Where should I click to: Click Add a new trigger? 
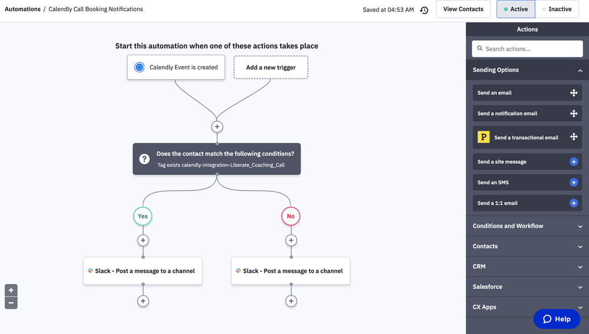pyautogui.click(x=271, y=67)
